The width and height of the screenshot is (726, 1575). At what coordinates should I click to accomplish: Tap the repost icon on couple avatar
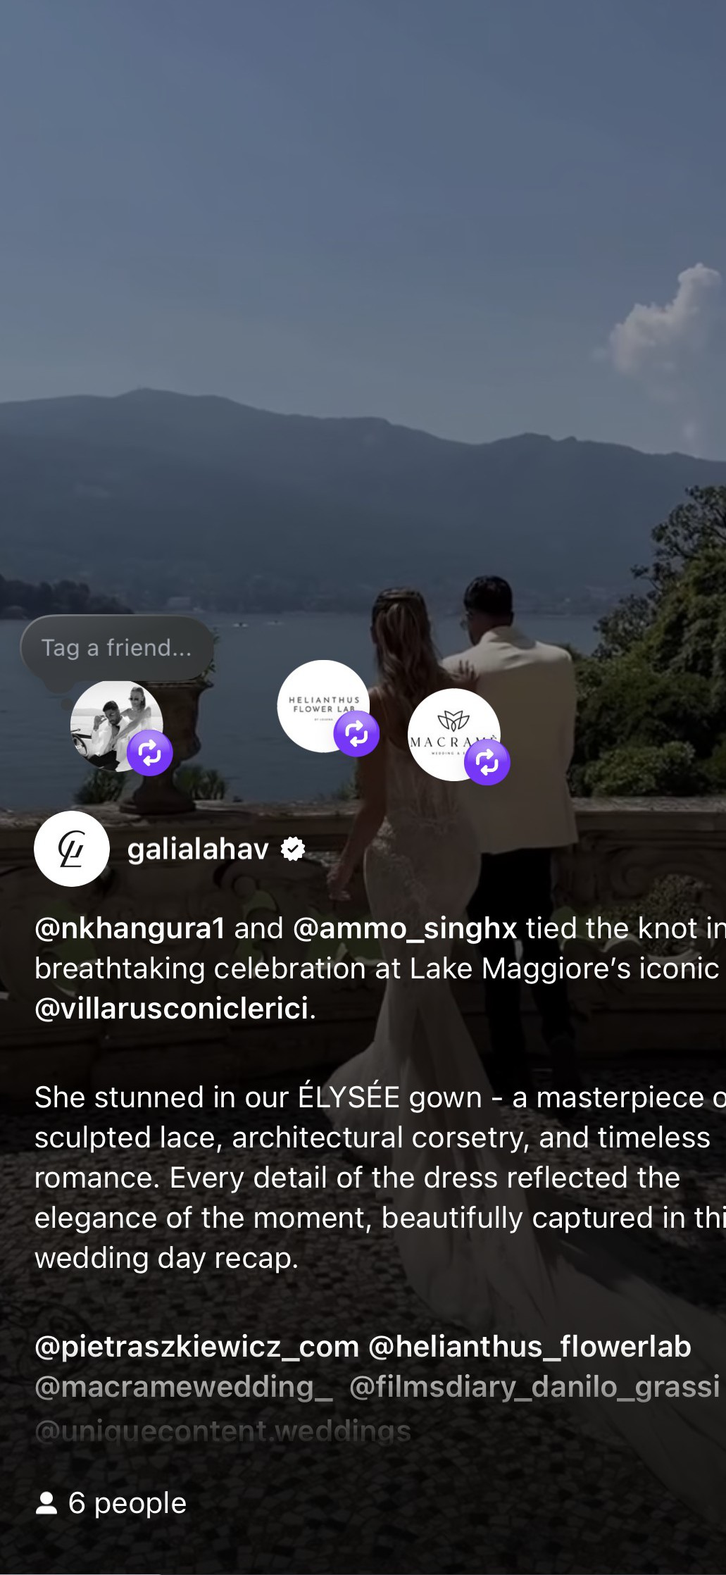tap(149, 753)
